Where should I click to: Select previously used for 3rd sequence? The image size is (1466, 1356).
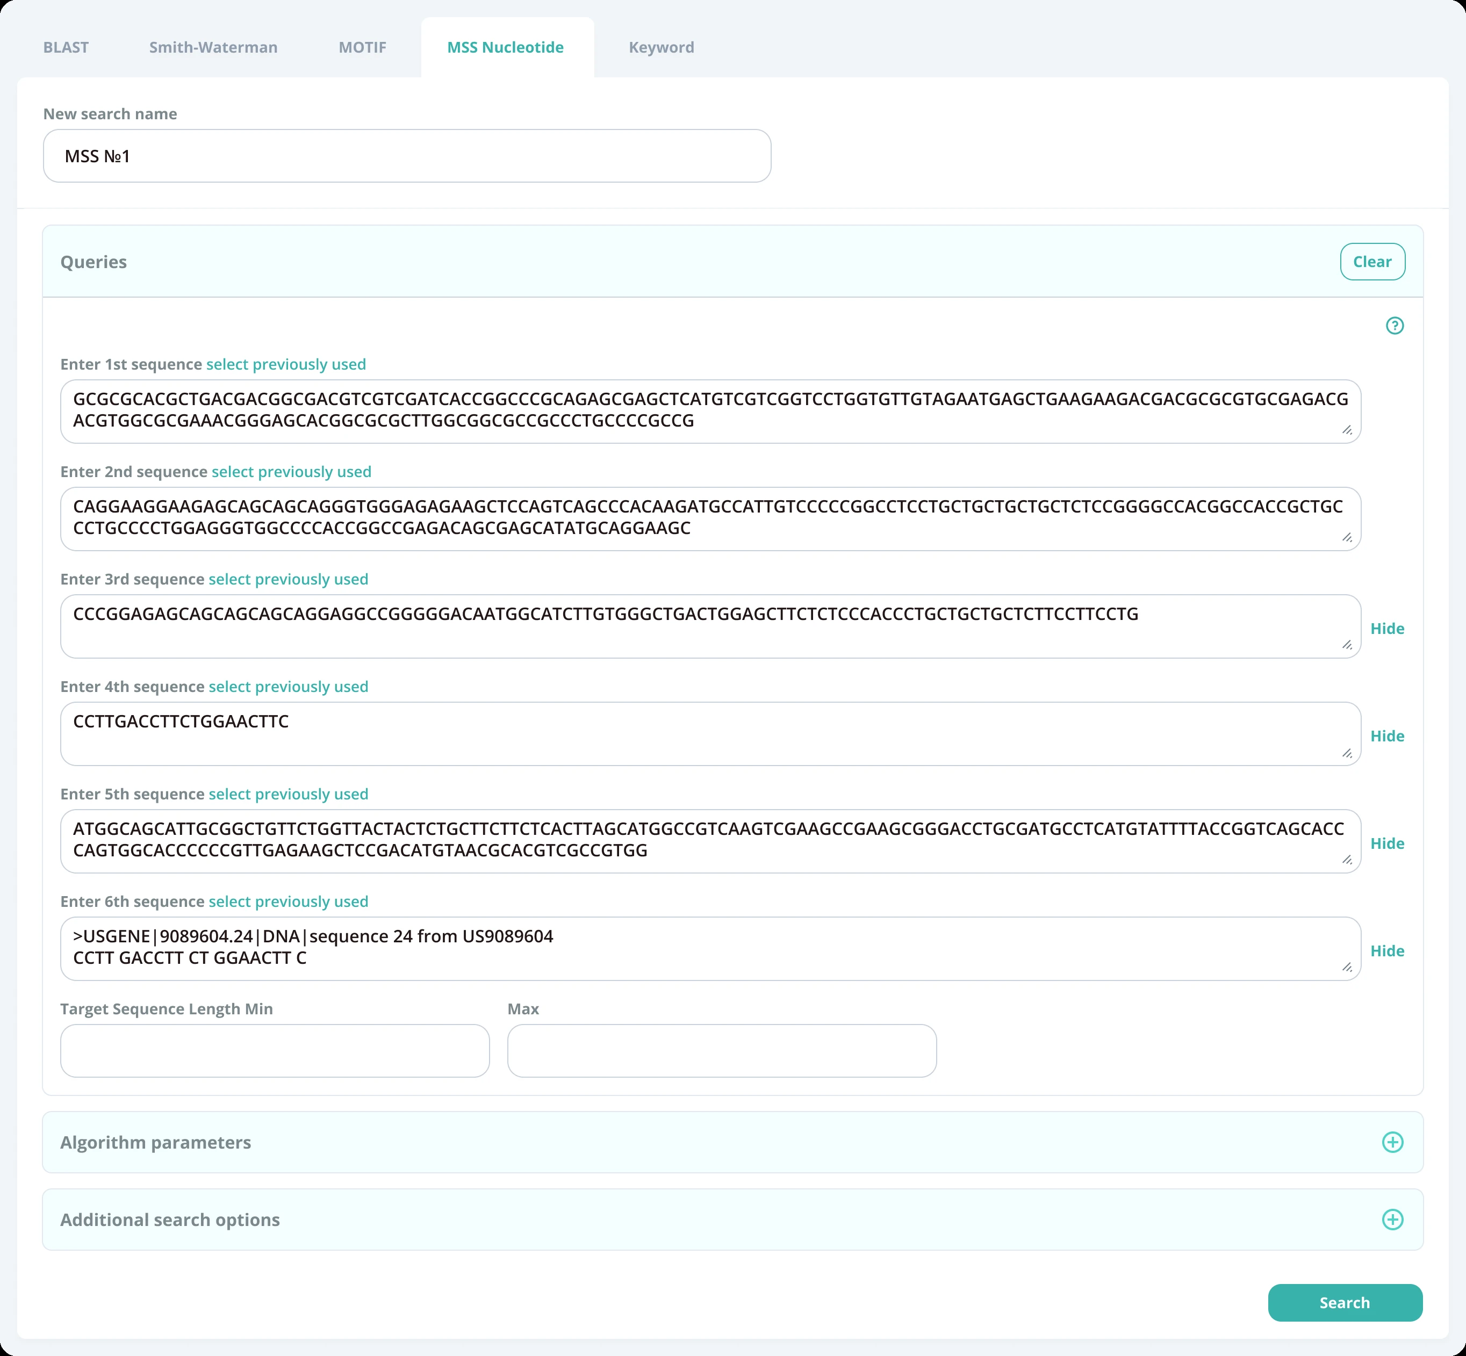tap(289, 580)
